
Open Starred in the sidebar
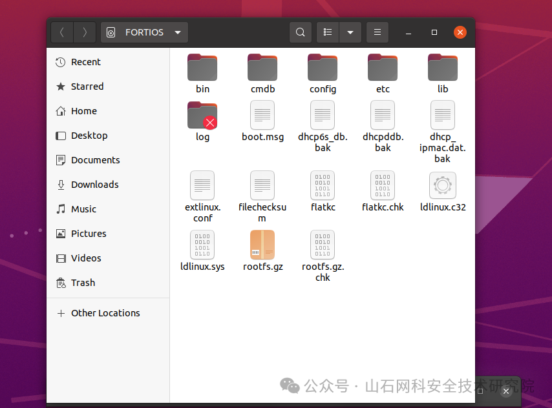108,87
